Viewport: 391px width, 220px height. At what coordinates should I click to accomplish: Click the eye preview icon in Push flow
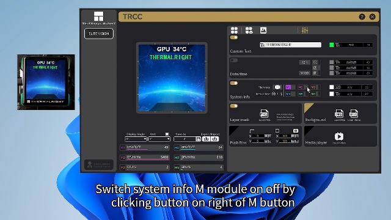[296, 131]
